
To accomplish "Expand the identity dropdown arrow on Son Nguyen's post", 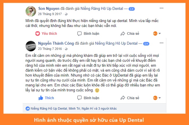I will [x=160, y=34].
